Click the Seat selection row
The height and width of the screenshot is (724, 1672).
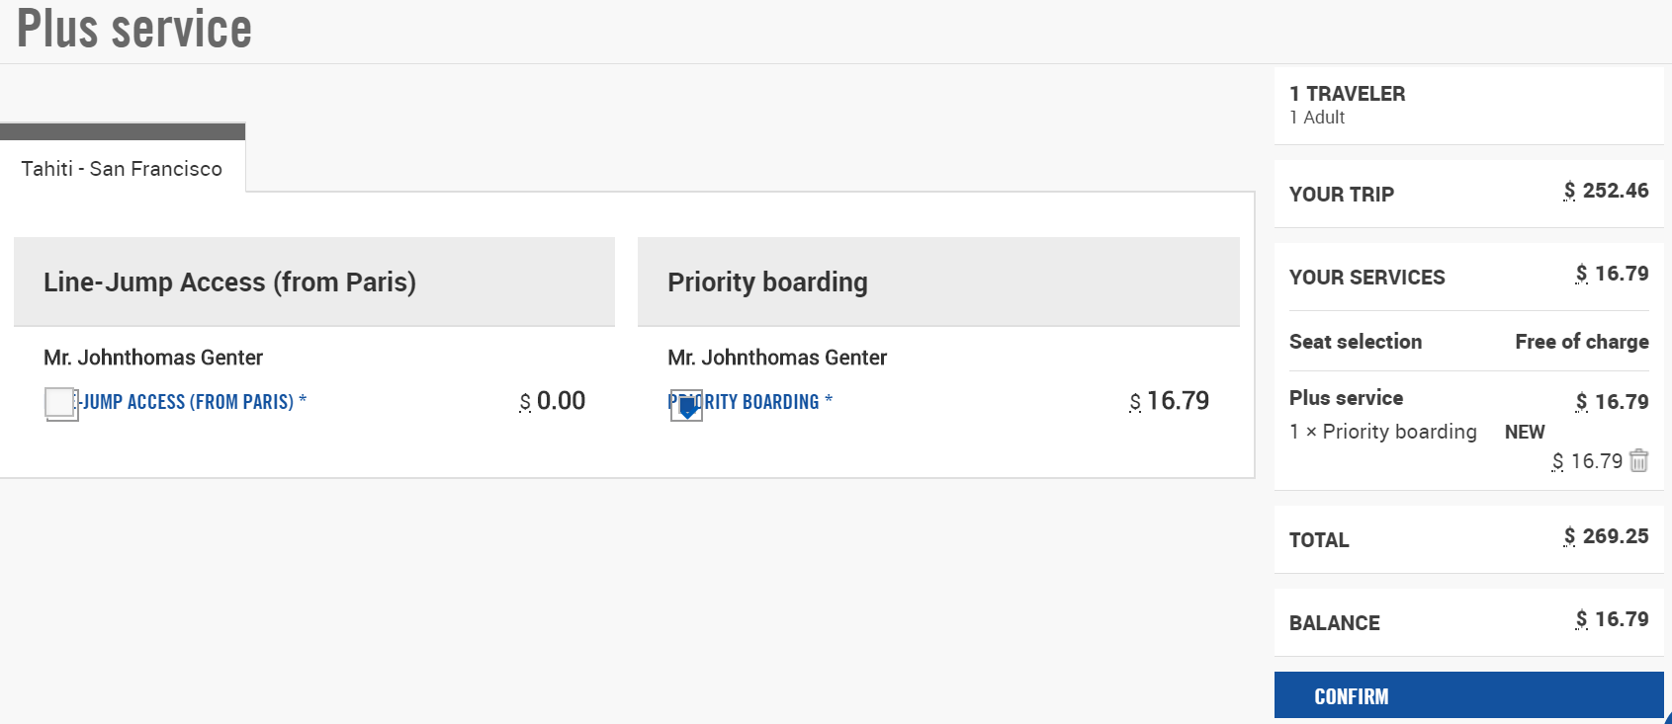tap(1468, 342)
